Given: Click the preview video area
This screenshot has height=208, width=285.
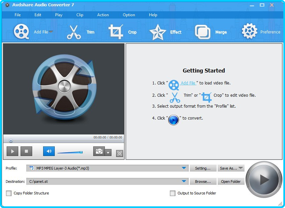Looking at the screenshot, I should point(64,89).
